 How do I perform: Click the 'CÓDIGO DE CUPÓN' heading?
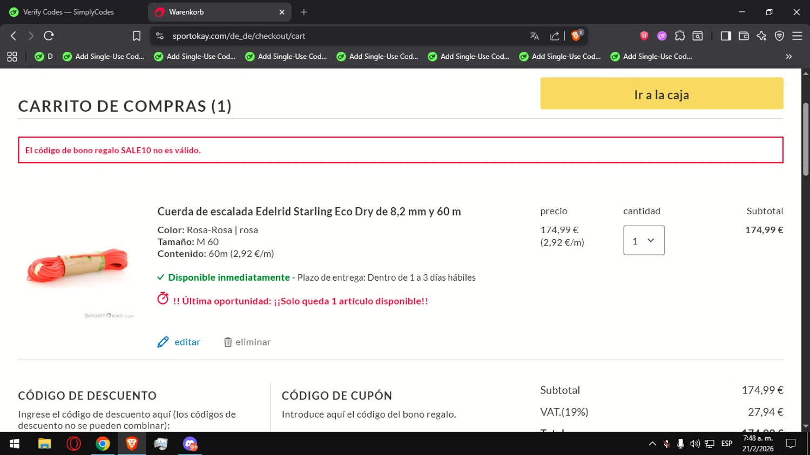pyautogui.click(x=337, y=396)
